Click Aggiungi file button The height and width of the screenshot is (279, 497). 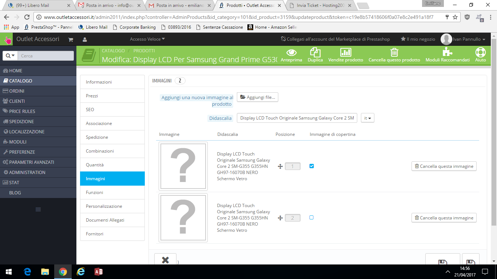point(258,97)
